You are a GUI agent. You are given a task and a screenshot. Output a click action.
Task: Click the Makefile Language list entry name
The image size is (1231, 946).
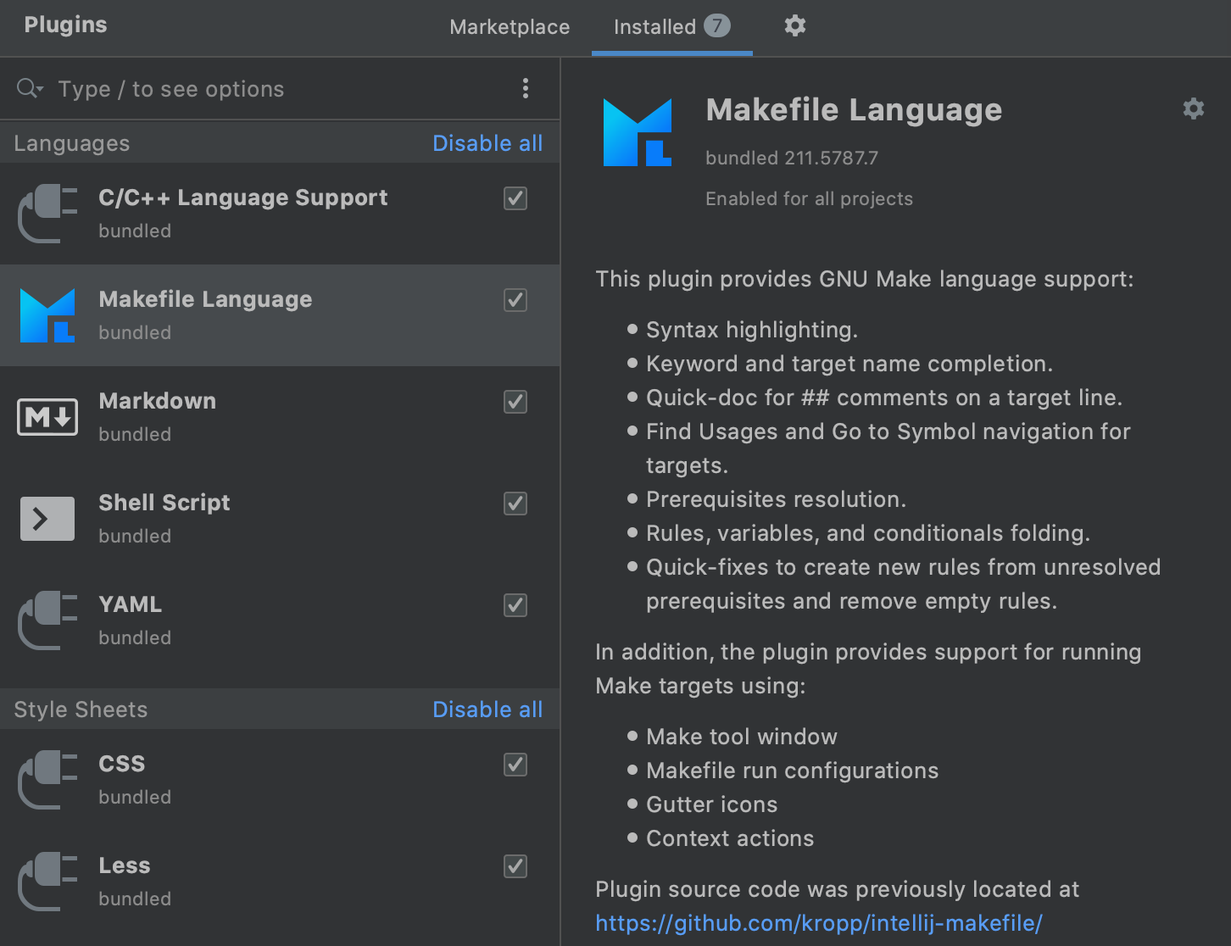pyautogui.click(x=205, y=299)
